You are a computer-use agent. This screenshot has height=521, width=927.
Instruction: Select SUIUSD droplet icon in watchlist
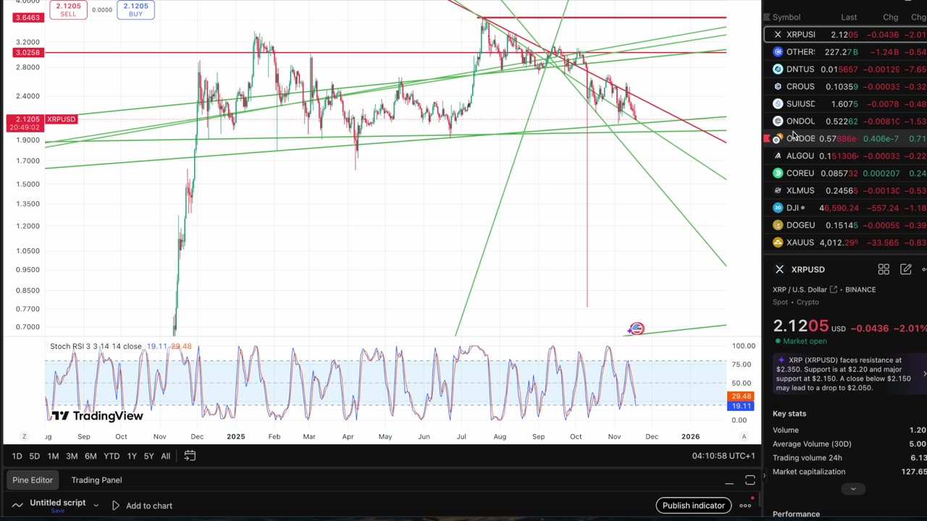pos(778,104)
